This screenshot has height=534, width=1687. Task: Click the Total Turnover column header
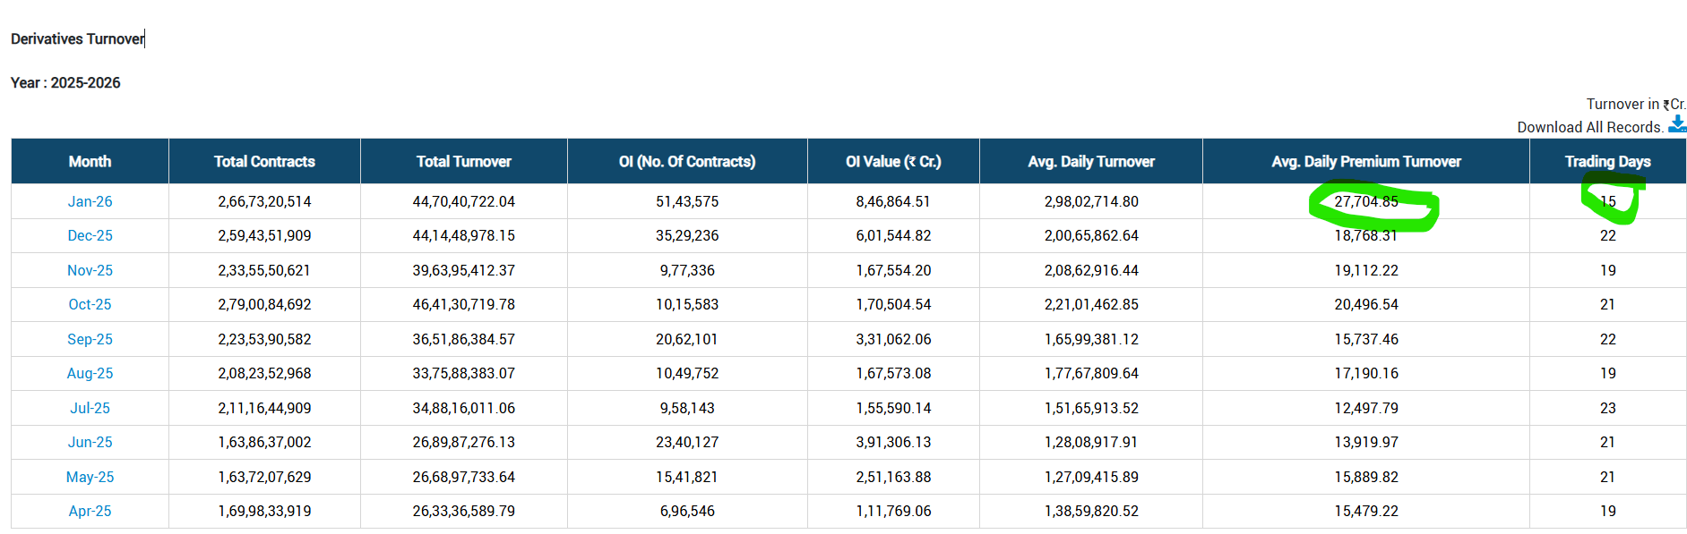(x=463, y=162)
